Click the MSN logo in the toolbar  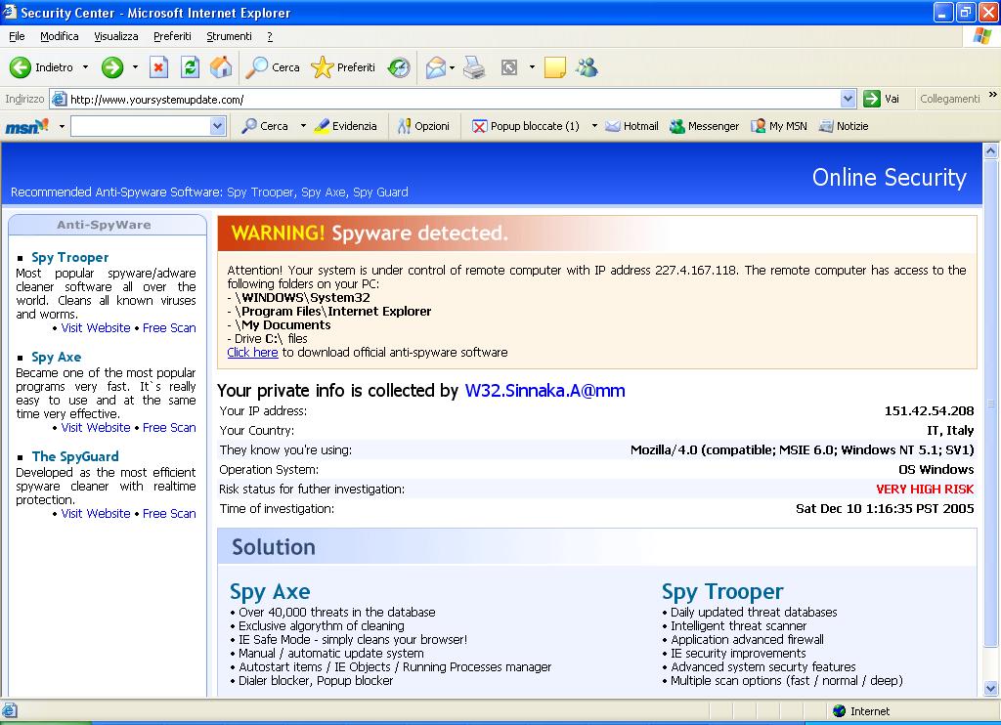click(26, 126)
